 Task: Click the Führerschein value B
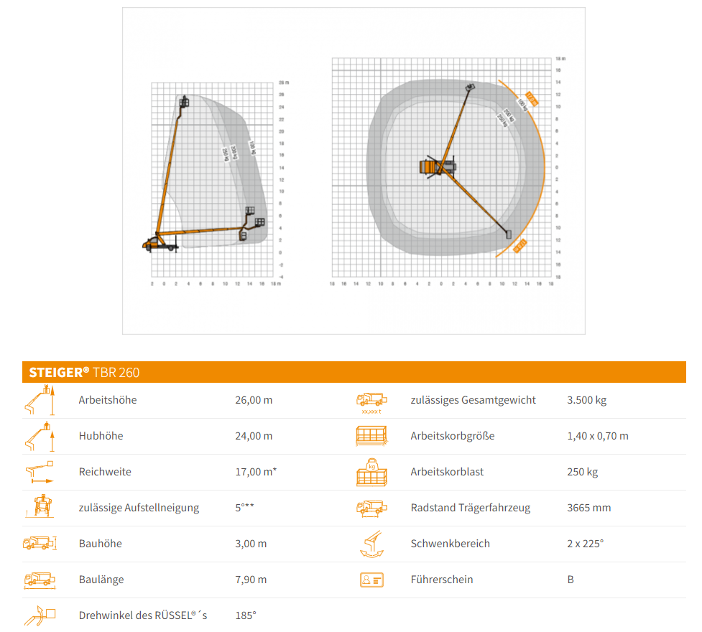[571, 580]
